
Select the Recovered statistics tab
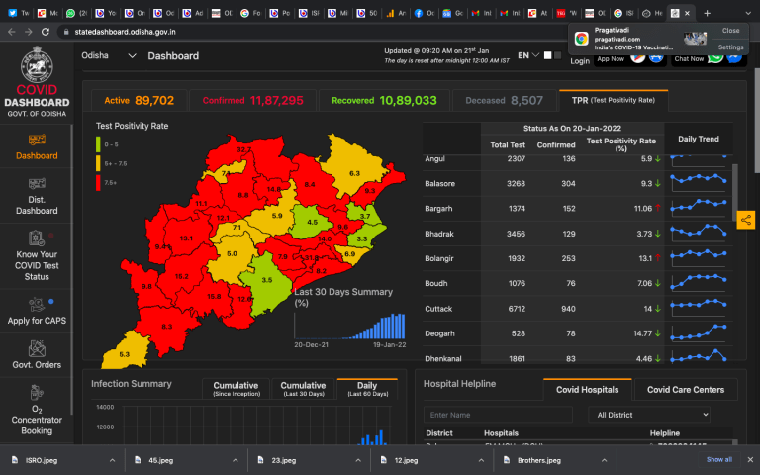384,101
